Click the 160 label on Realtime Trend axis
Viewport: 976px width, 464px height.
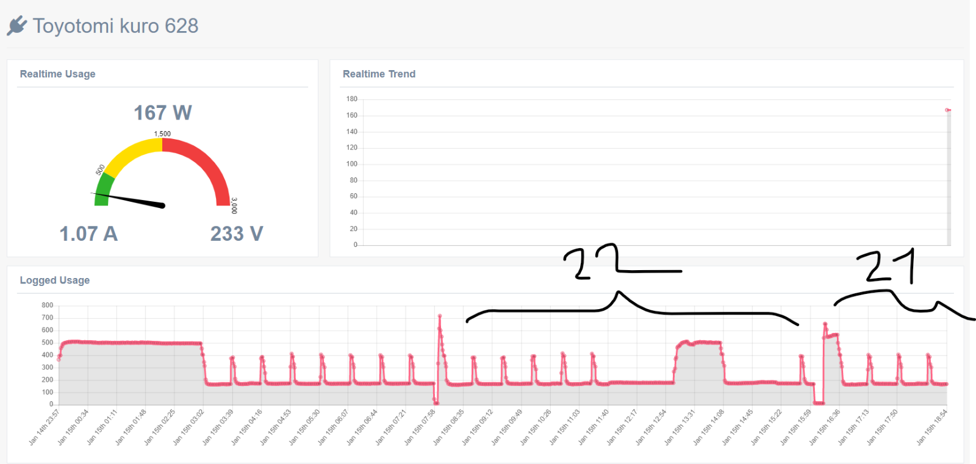click(352, 115)
